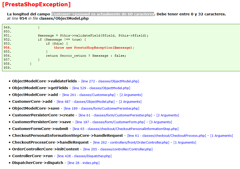Show 2 Arguments for CustomerPersisterCore->create
The height and width of the screenshot is (169, 240).
(x=168, y=115)
